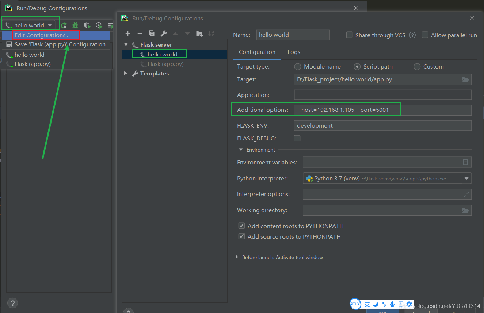Copy the selected configuration icon
This screenshot has height=313, width=484.
pyautogui.click(x=152, y=34)
